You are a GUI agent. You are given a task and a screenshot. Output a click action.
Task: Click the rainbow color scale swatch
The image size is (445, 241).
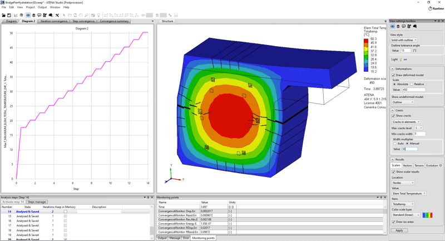click(427, 215)
